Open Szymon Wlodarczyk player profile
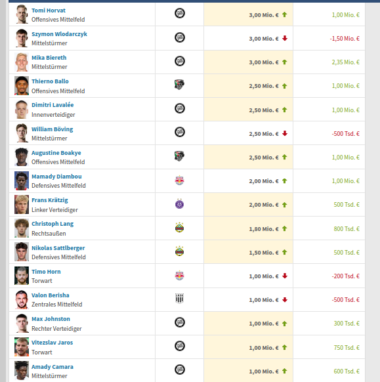Viewport: 380px width, 382px height. pyautogui.click(x=59, y=34)
